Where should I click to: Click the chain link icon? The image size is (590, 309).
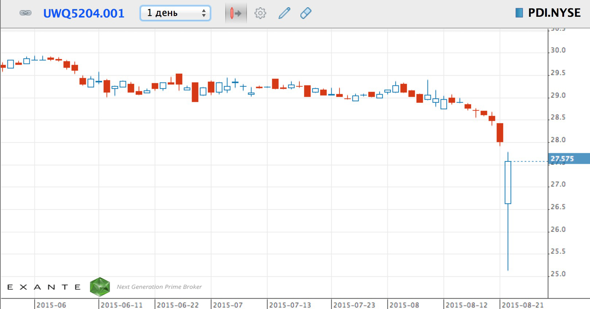[x=25, y=13]
